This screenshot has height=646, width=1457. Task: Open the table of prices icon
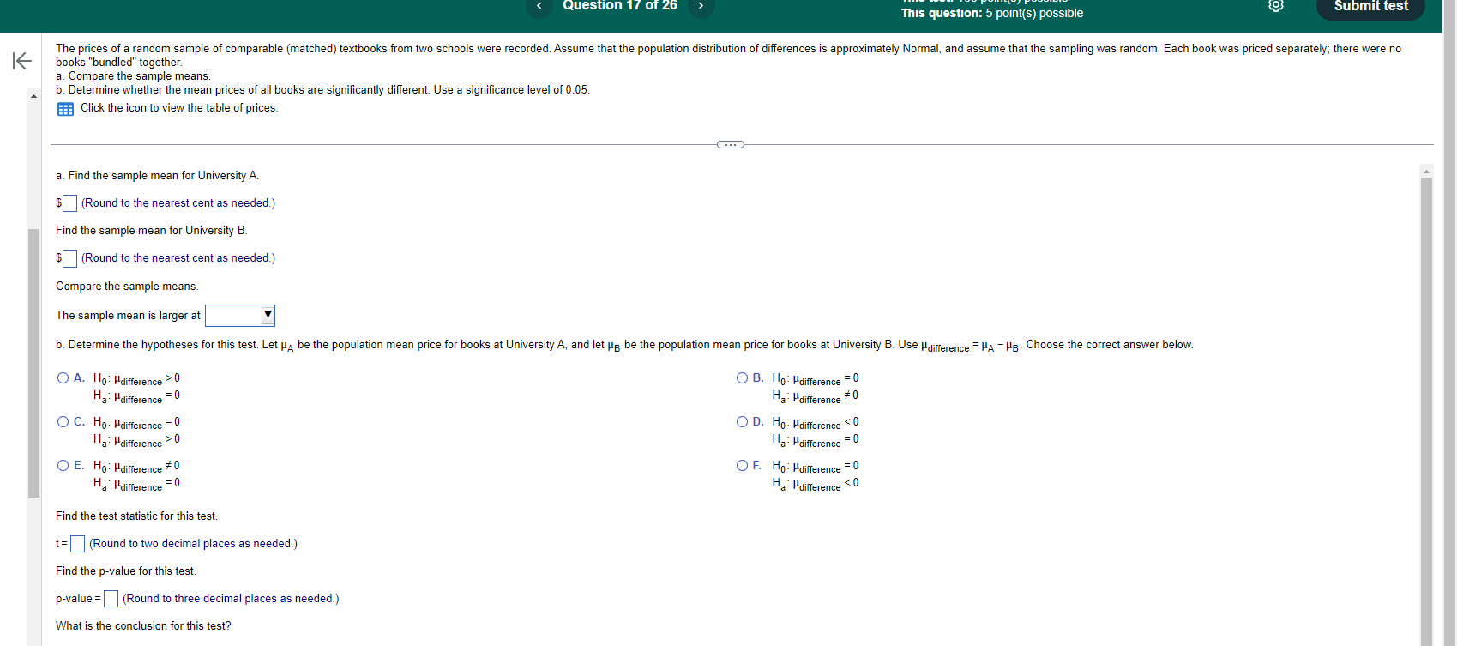coord(65,109)
